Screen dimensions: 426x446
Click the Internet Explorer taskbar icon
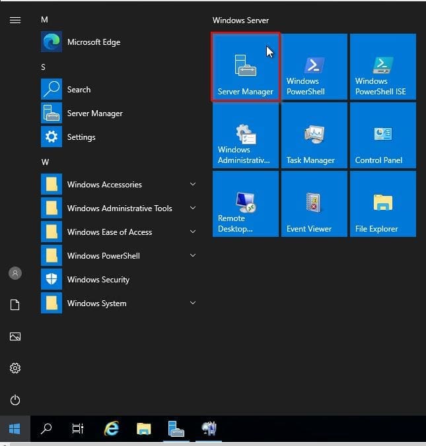[x=112, y=429]
